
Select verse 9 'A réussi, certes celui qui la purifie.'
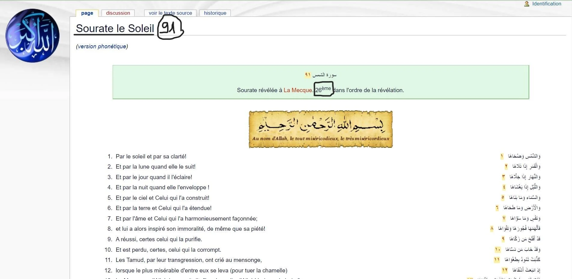tap(159, 239)
